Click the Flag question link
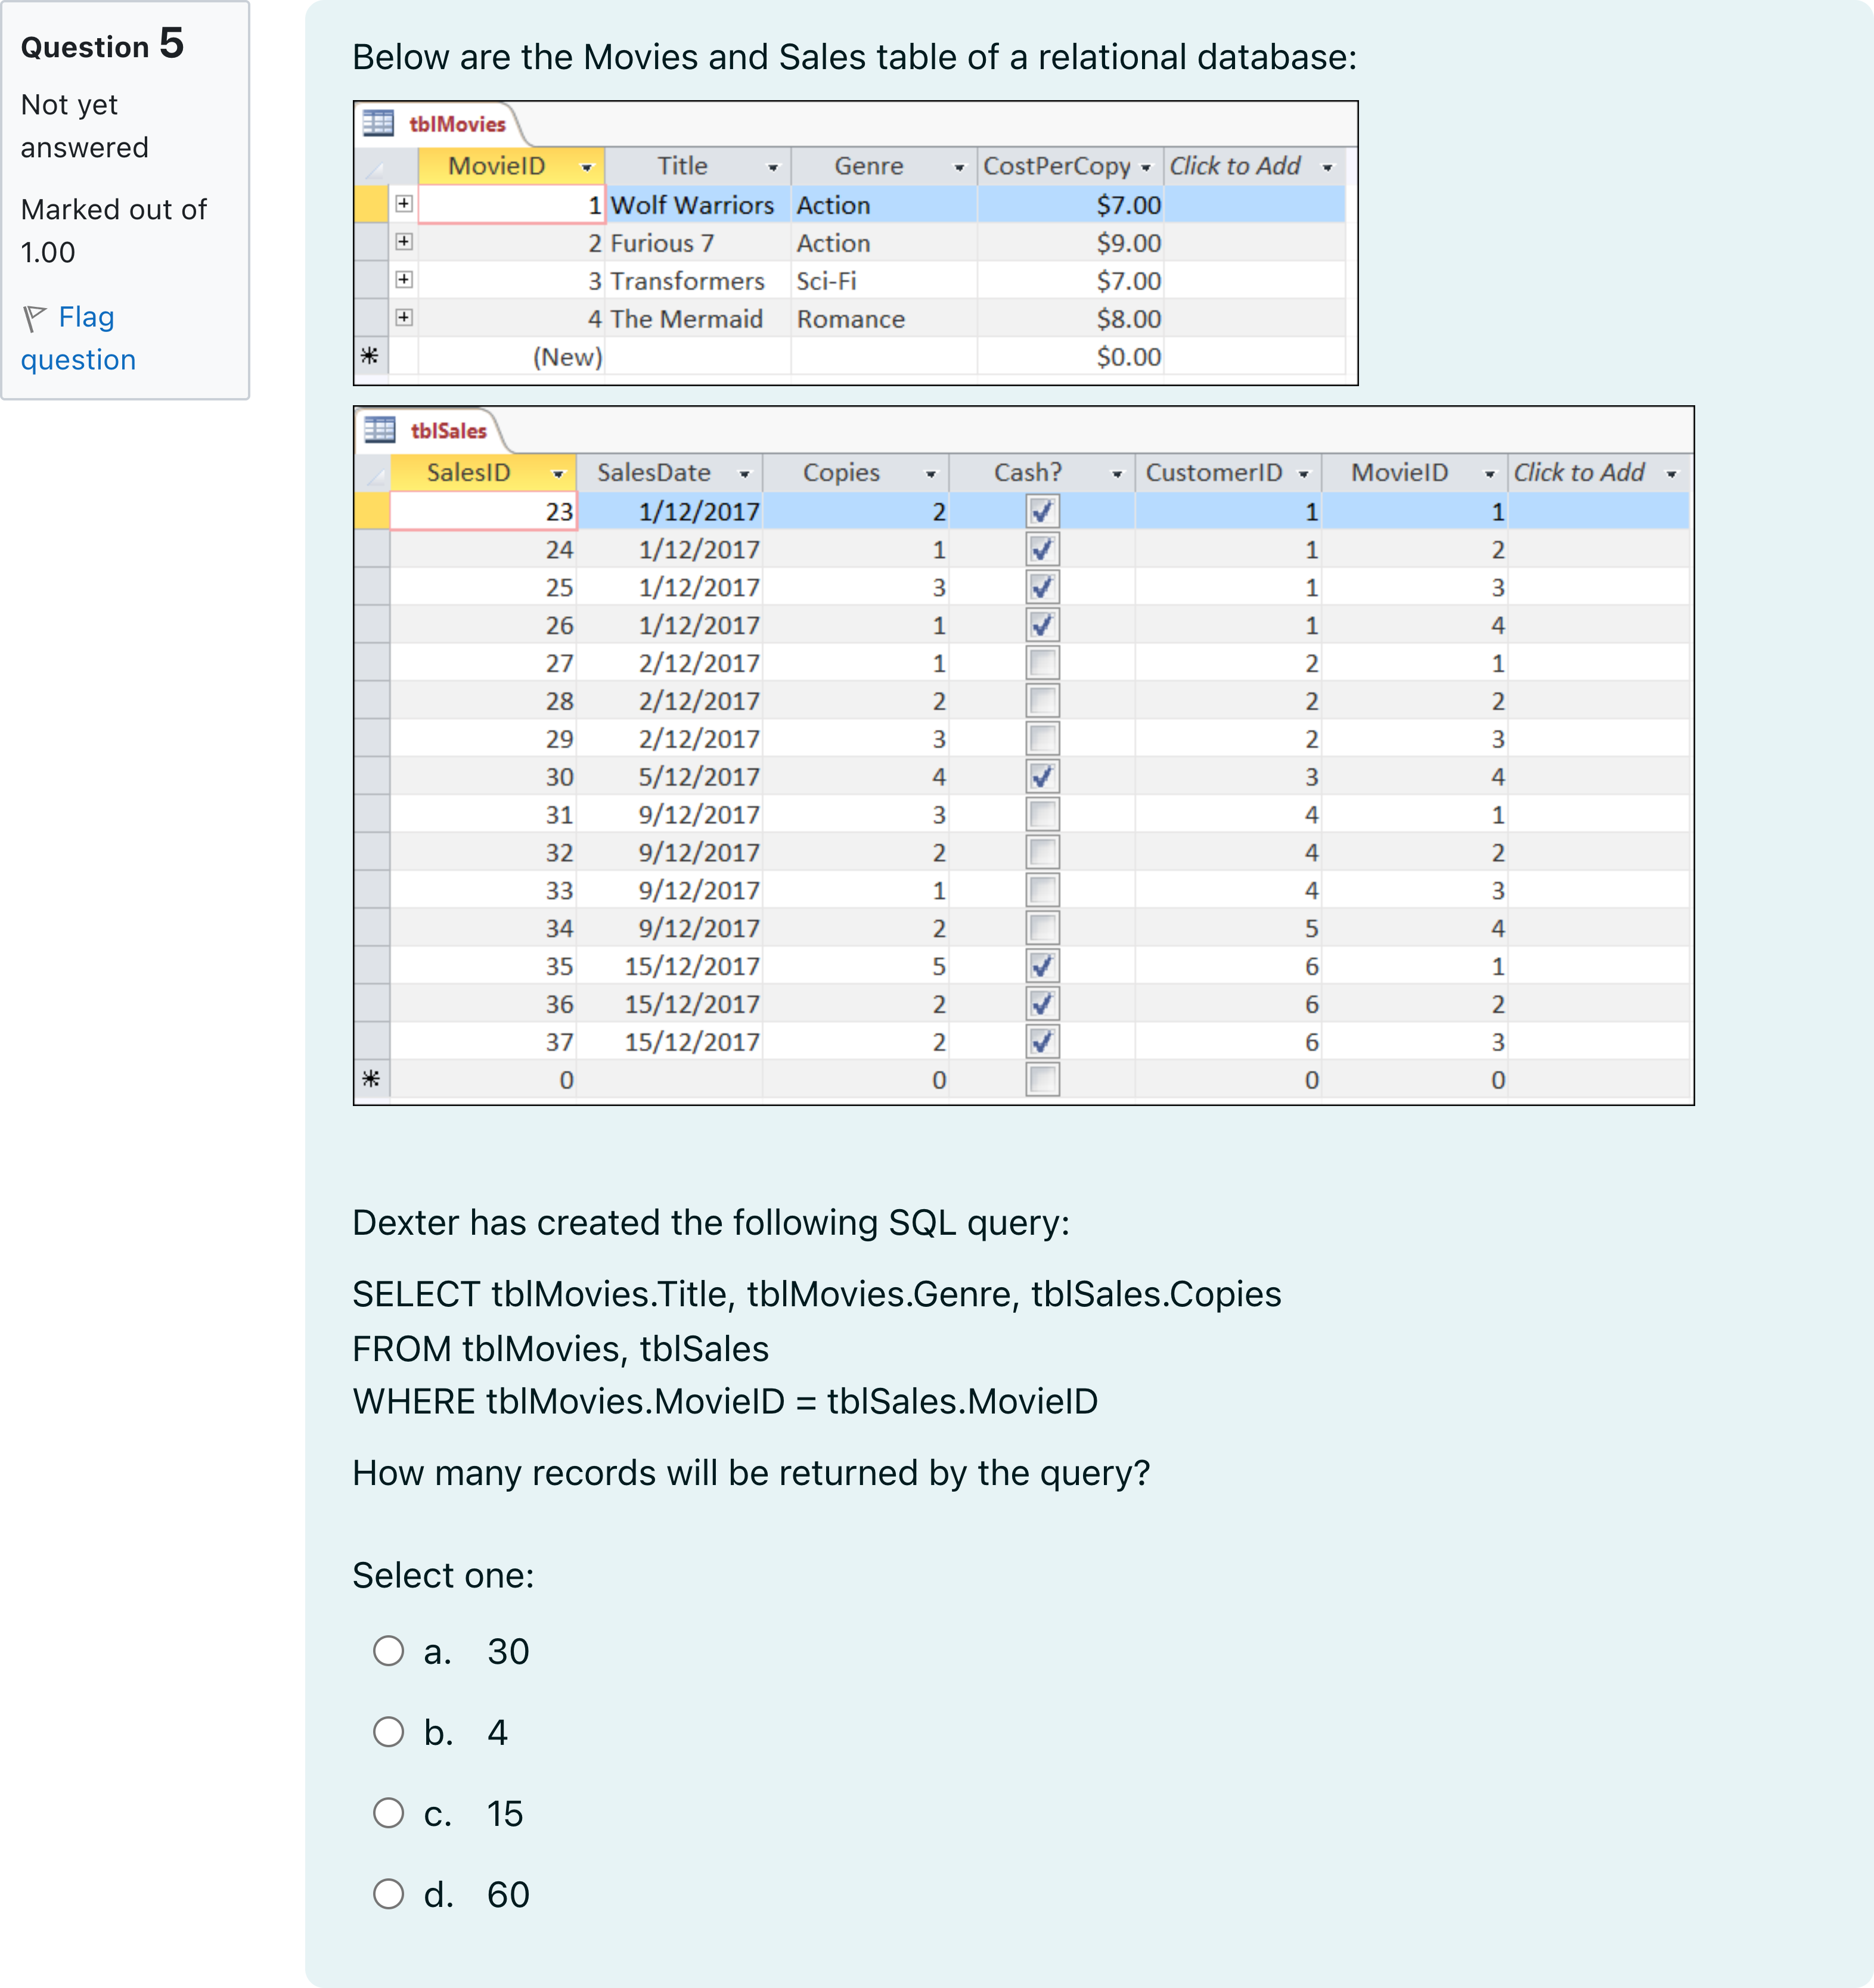Image resolution: width=1874 pixels, height=1988 pixels. point(78,338)
